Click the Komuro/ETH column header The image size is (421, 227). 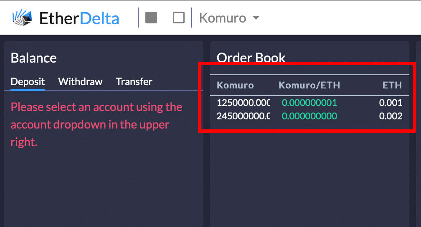point(309,86)
